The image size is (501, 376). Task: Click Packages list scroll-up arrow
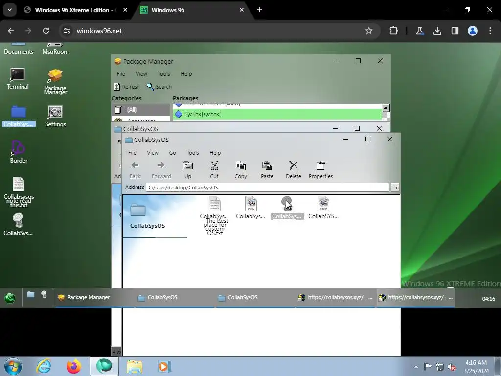[386, 108]
